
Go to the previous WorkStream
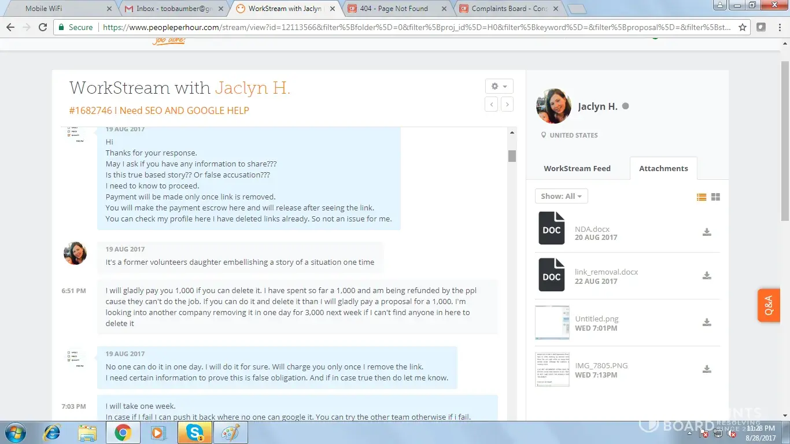[x=492, y=104]
